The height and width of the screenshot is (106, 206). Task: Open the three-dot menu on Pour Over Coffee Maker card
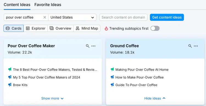pyautogui.click(x=93, y=46)
